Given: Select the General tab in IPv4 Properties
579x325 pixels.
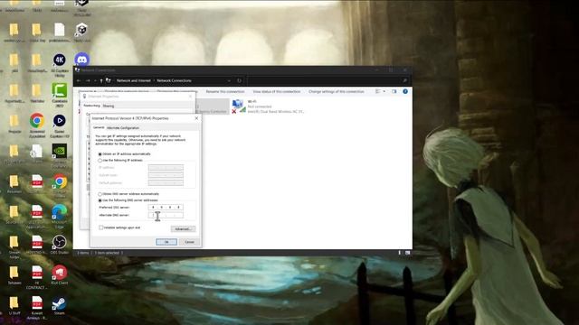Looking at the screenshot, I should coord(99,127).
